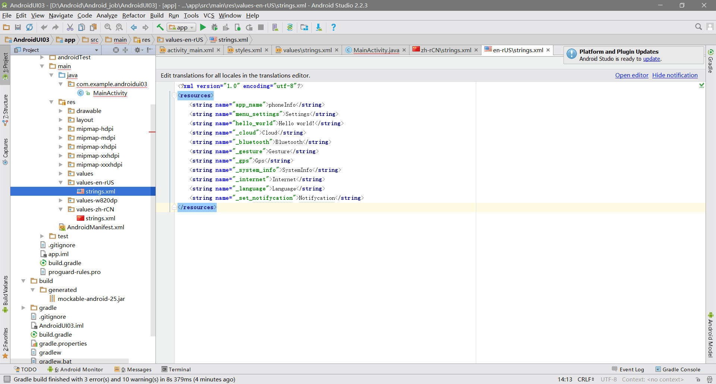The image size is (716, 384).
Task: Click the Help question mark icon
Action: [333, 27]
